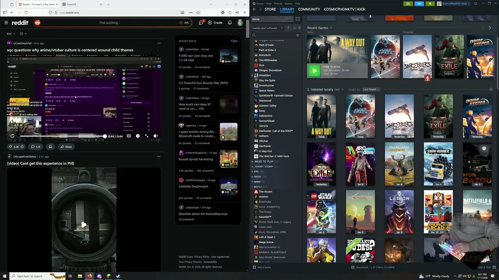This screenshot has width=499, height=280.
Task: Open comments on the xqc post
Action: click(36, 147)
